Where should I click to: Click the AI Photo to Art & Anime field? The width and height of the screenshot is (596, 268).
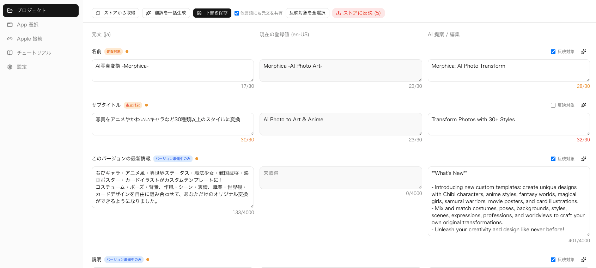point(341,124)
